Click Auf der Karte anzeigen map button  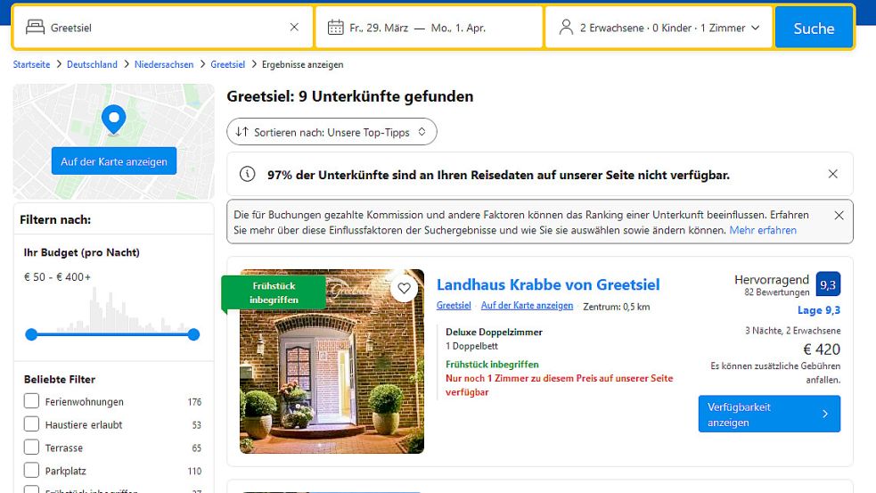pos(114,161)
